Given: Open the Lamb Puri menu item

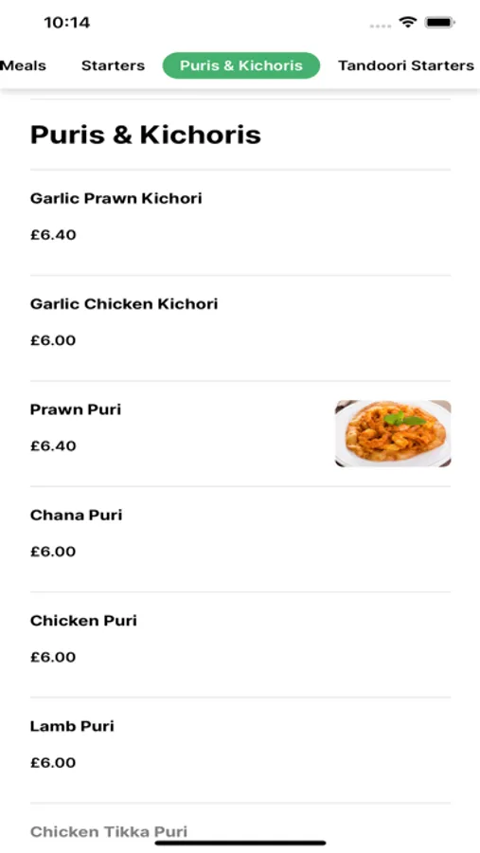Looking at the screenshot, I should (x=240, y=751).
